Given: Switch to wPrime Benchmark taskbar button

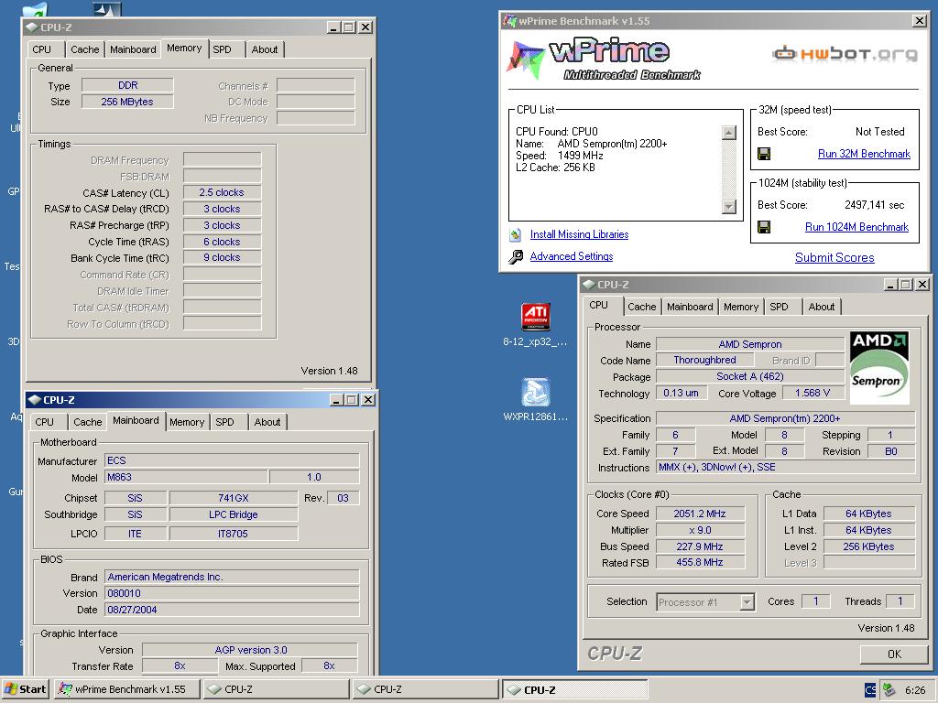Looking at the screenshot, I should [126, 689].
